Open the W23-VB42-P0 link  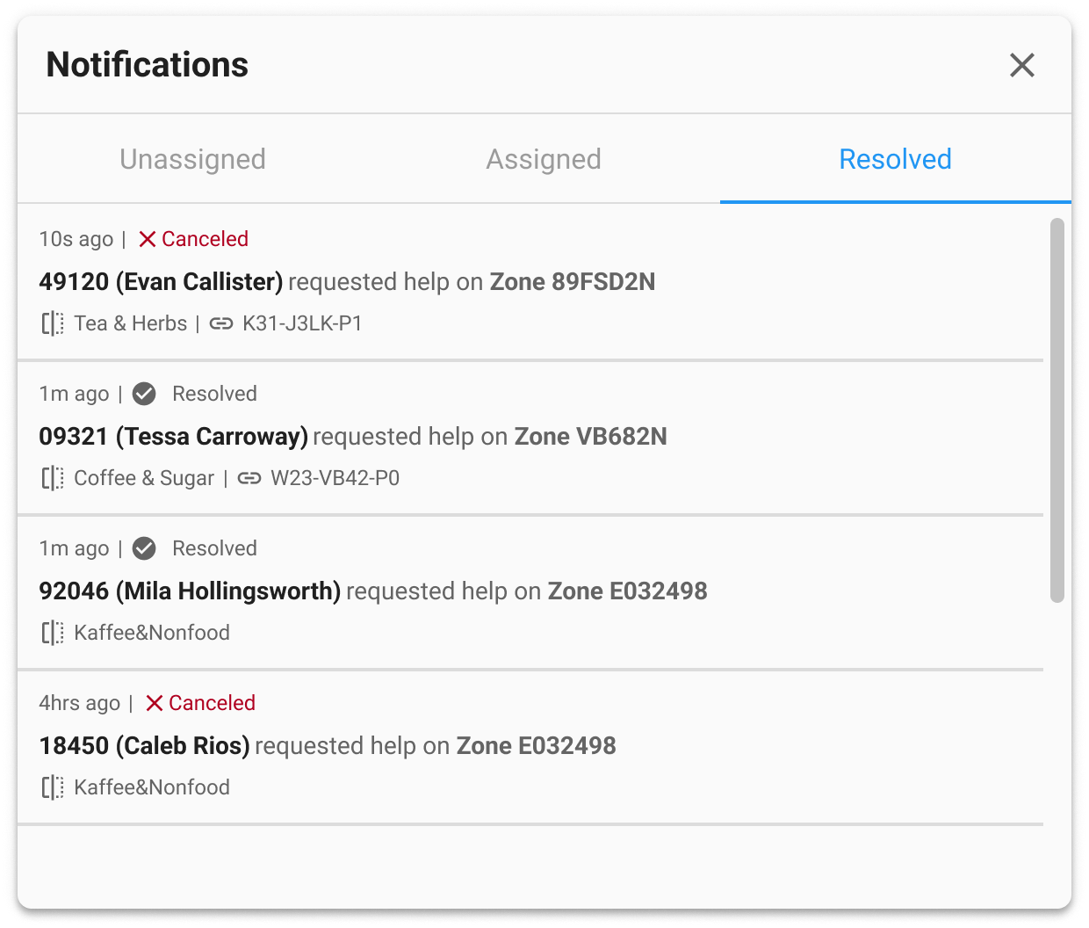[x=335, y=478]
